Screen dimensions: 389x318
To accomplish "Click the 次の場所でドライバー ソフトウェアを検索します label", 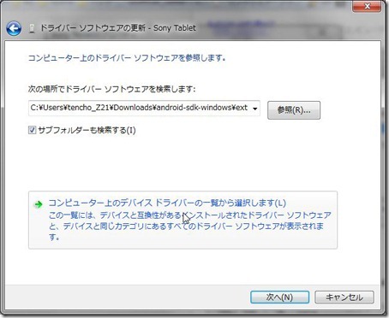I will pyautogui.click(x=111, y=89).
